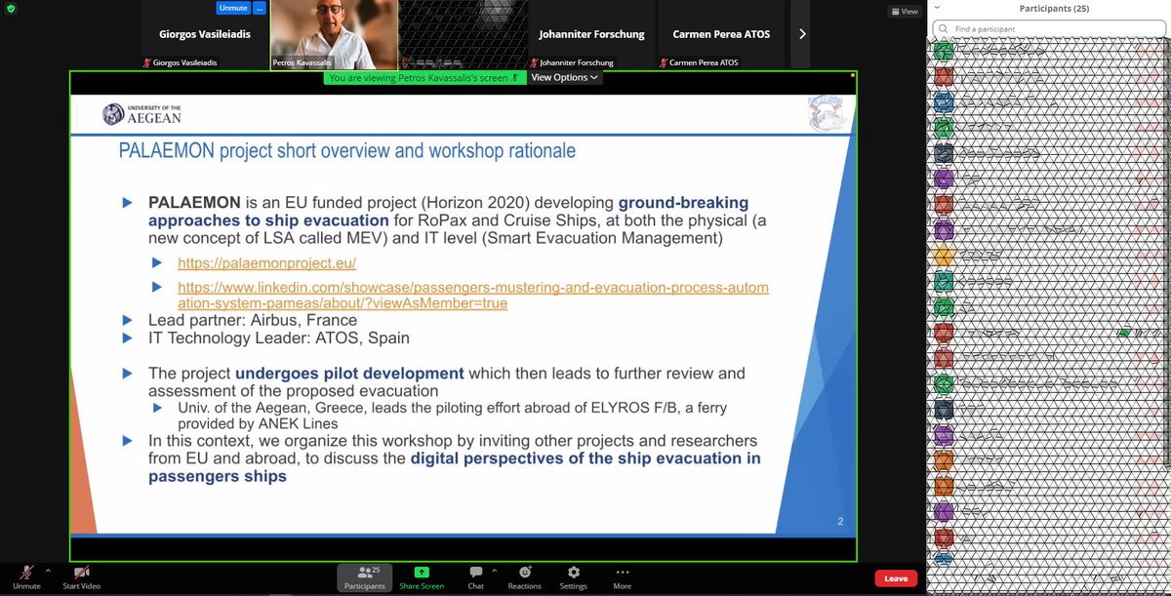Image resolution: width=1171 pixels, height=596 pixels.
Task: Open Zoom Settings from the toolbar
Action: [573, 576]
